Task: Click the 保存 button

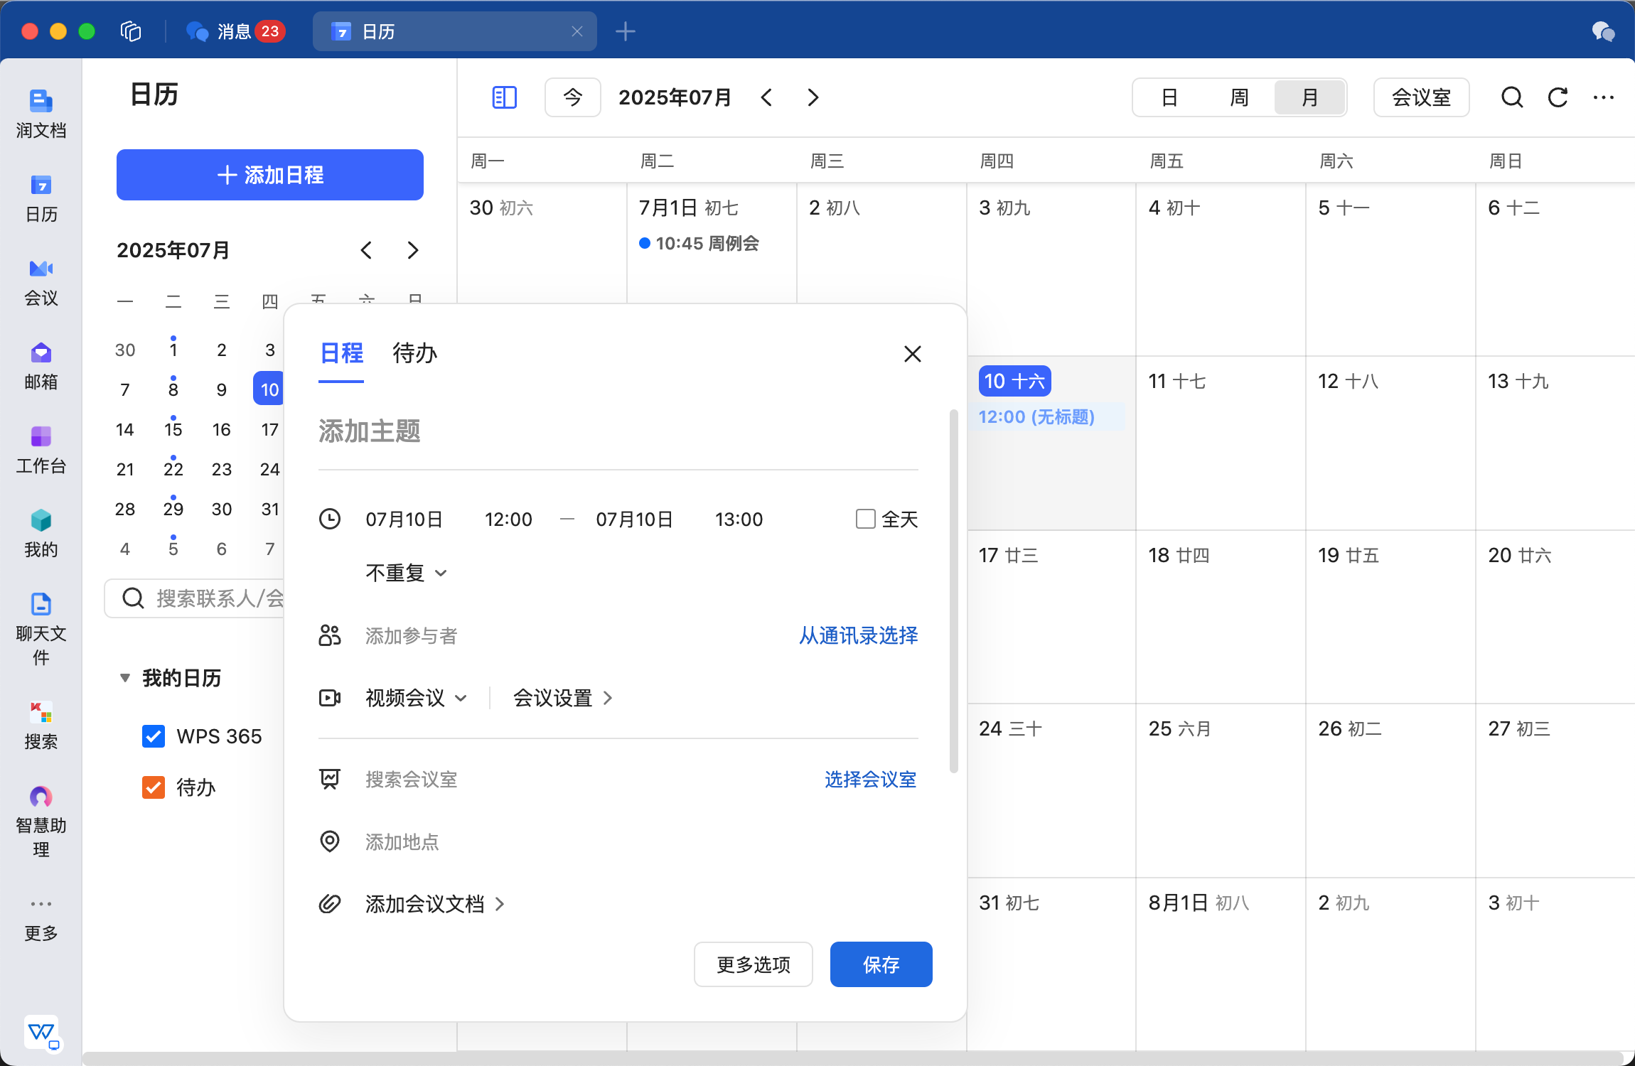Action: click(881, 964)
